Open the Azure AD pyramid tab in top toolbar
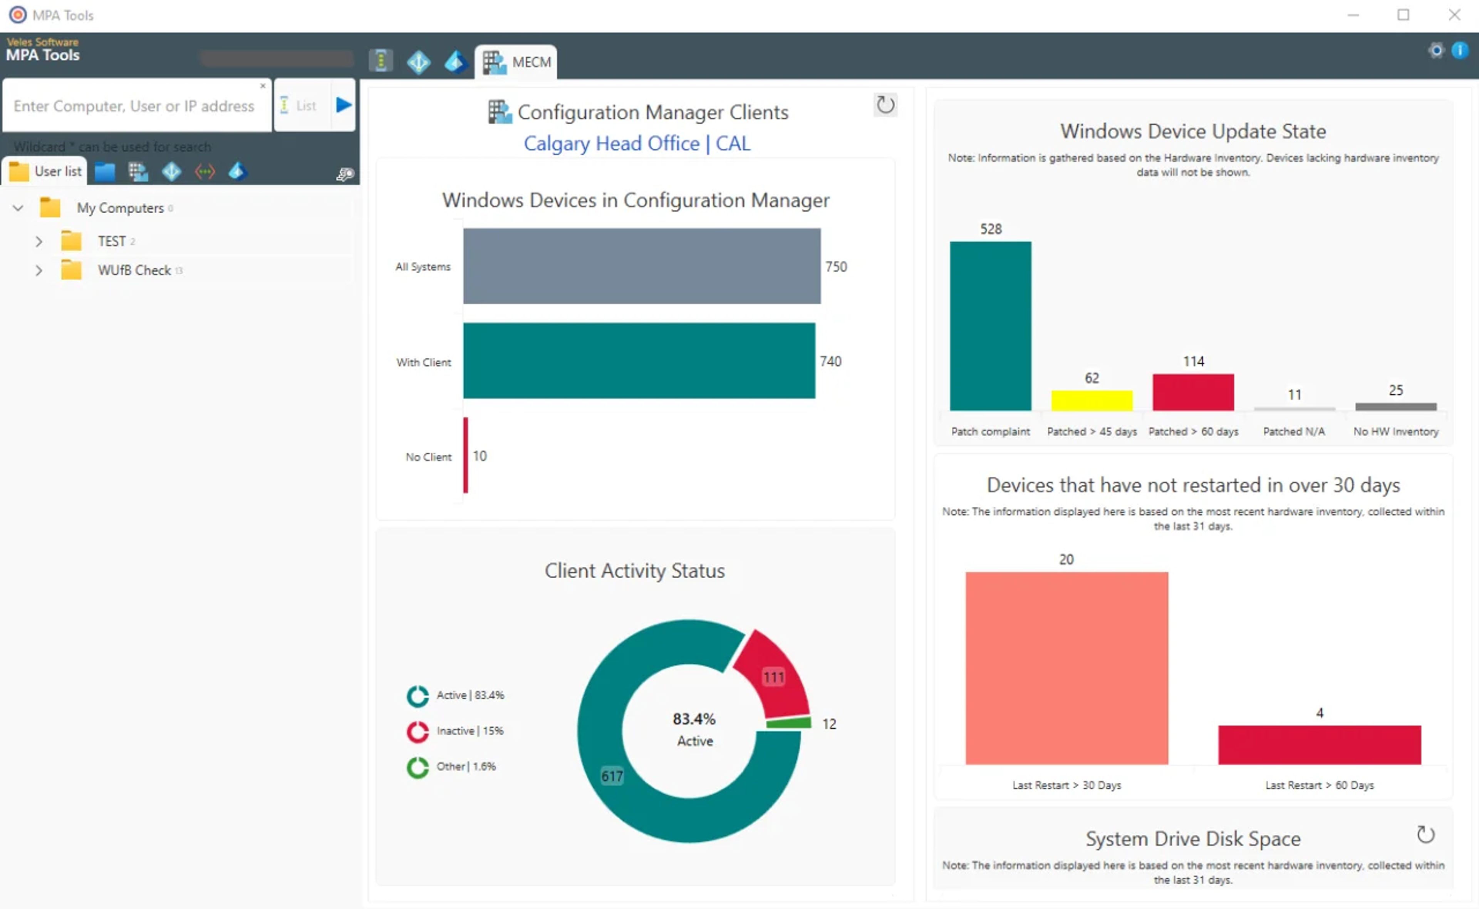This screenshot has width=1479, height=909. [456, 61]
